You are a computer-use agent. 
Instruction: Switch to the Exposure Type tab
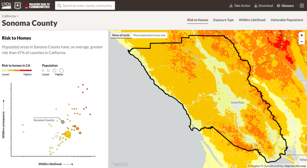tap(223, 20)
